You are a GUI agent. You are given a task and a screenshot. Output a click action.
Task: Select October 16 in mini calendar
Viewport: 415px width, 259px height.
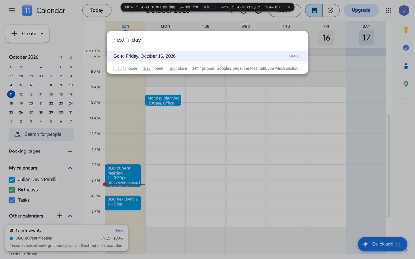[x=61, y=94]
